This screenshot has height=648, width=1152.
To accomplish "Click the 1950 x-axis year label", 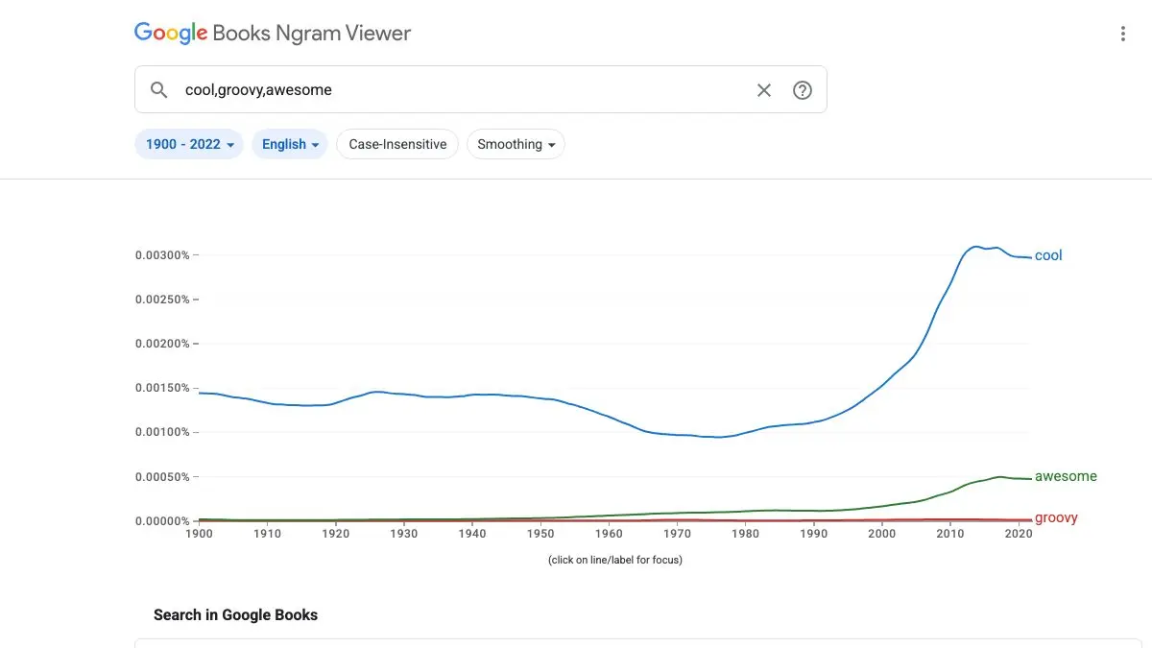I will (540, 534).
